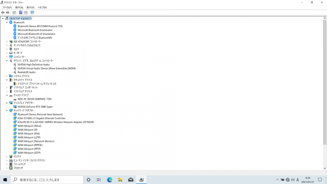Screen dimensions: 327x184
Task: Collapse the Bluetooth category
Action: pyautogui.click(x=7, y=22)
